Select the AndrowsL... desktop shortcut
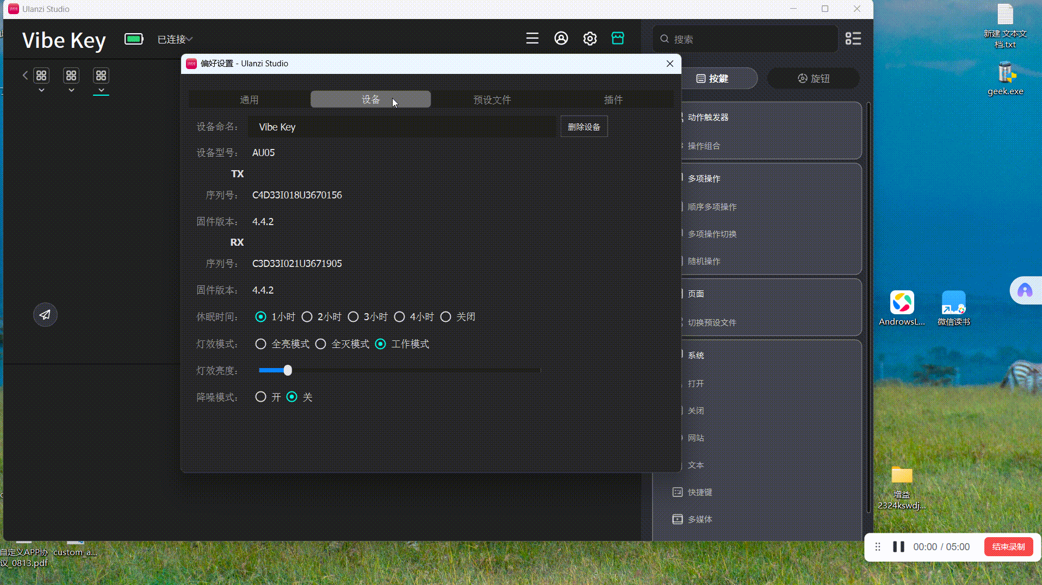Image resolution: width=1042 pixels, height=585 pixels. [902, 308]
